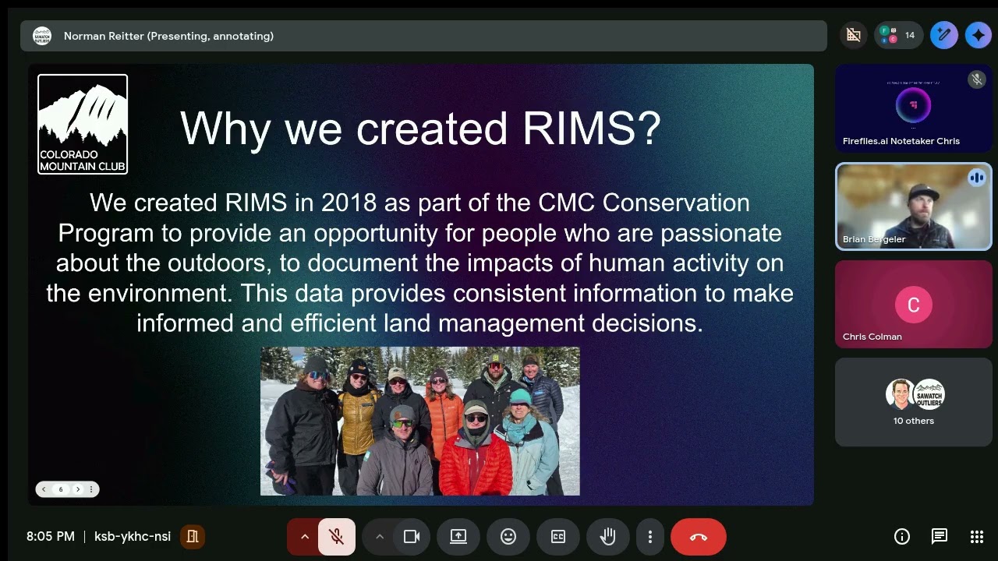Screen dimensions: 998x561
Task: Click the group photo on the slide
Action: pos(420,422)
